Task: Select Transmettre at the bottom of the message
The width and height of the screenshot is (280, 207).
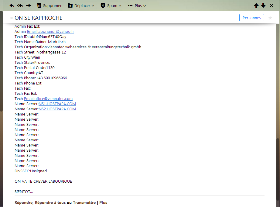Action: click(x=84, y=202)
